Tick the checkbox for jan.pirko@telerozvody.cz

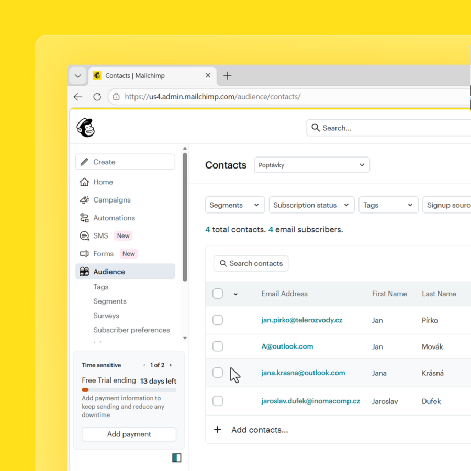[218, 320]
